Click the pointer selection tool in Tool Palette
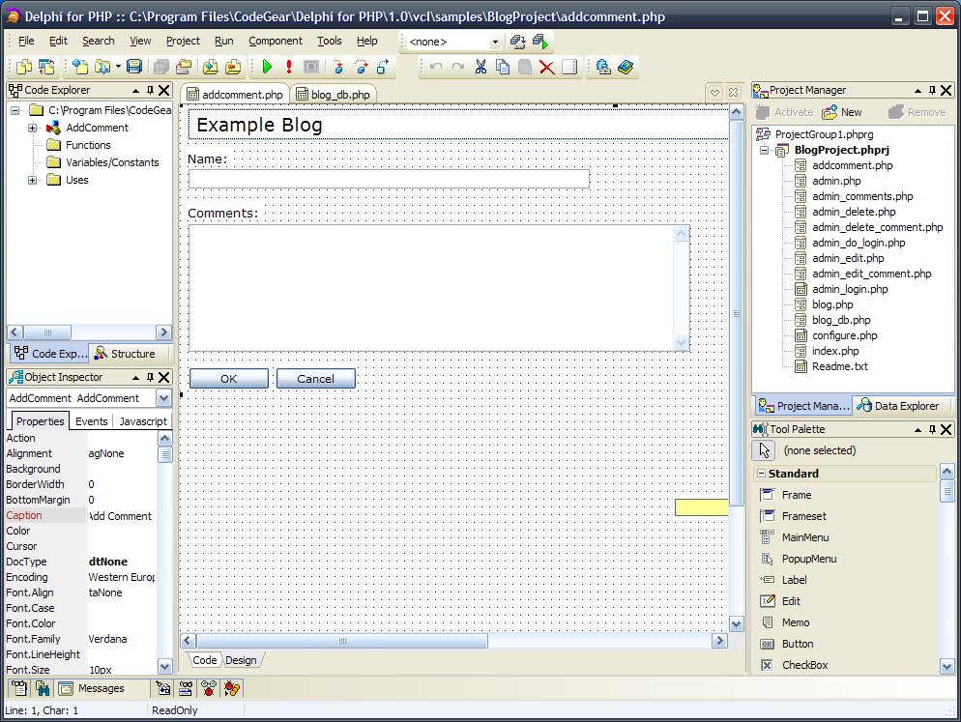Image resolution: width=961 pixels, height=722 pixels. point(764,450)
